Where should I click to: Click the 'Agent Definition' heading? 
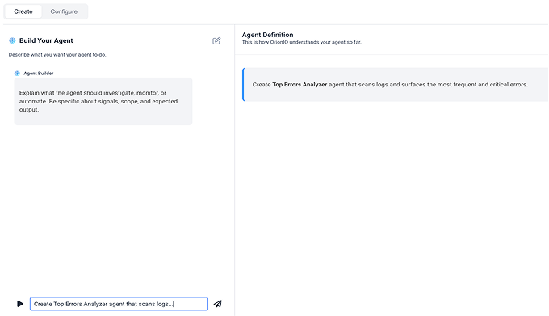click(x=267, y=35)
